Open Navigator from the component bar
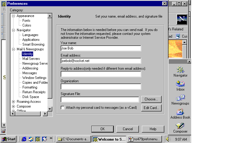Screen dimensions: 230x143 (x=180, y=71)
